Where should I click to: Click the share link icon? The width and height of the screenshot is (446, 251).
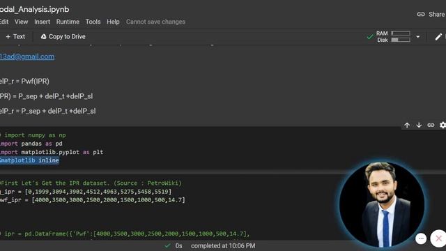(421, 14)
